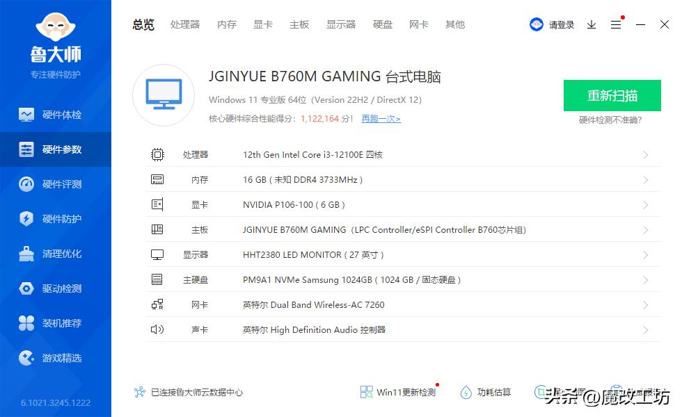Open the hamburger menu at top right
682x417 pixels.
[x=615, y=24]
